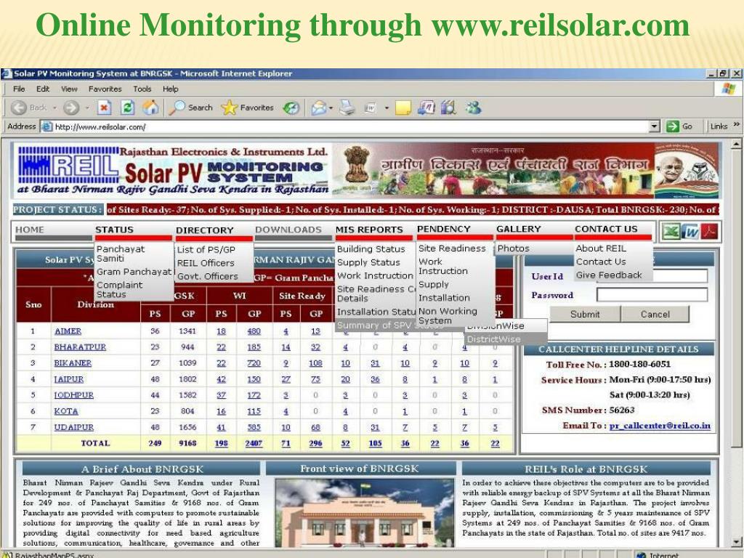Image resolution: width=744 pixels, height=558 pixels.
Task: Open the Forward button history dropdown
Action: point(87,108)
